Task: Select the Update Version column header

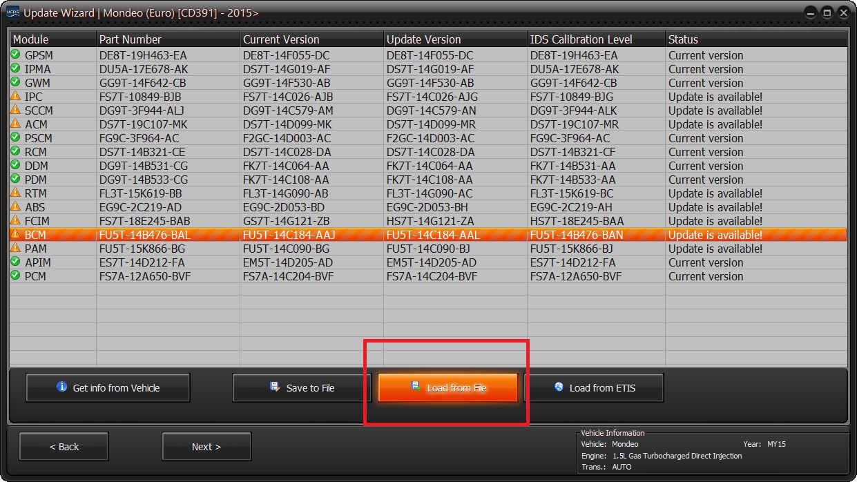Action: pyautogui.click(x=454, y=39)
